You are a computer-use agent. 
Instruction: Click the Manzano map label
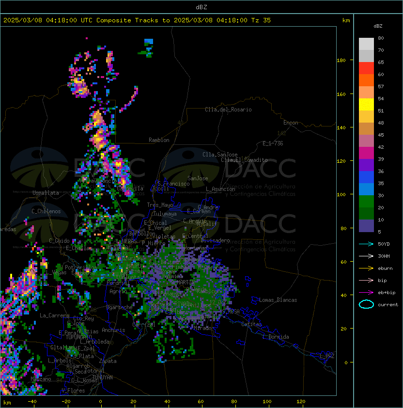[41, 379]
